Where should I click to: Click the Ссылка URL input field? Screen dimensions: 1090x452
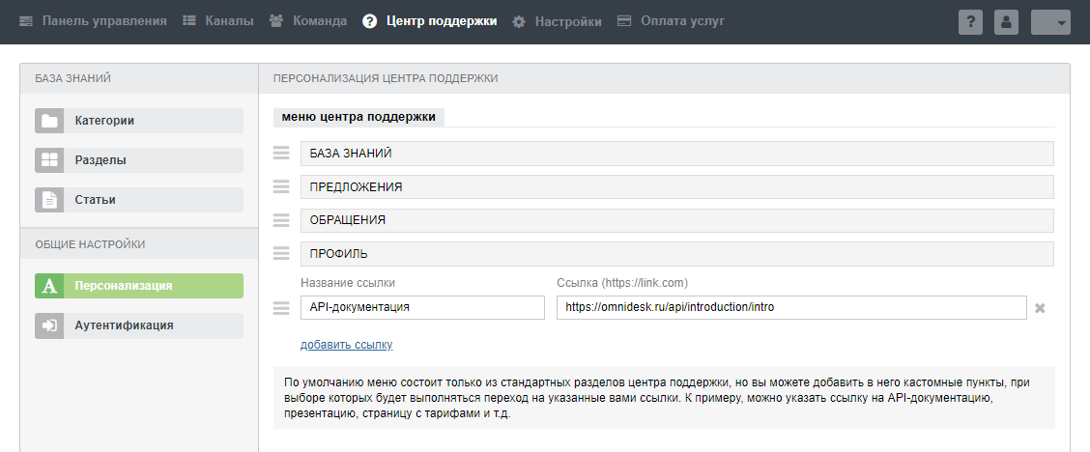[790, 307]
